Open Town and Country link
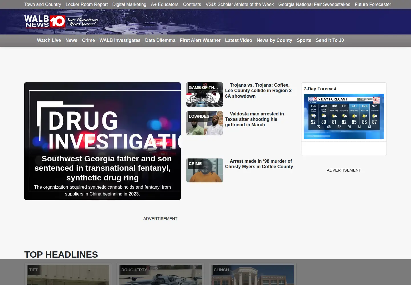Viewport: 411px width, 285px height. click(43, 5)
